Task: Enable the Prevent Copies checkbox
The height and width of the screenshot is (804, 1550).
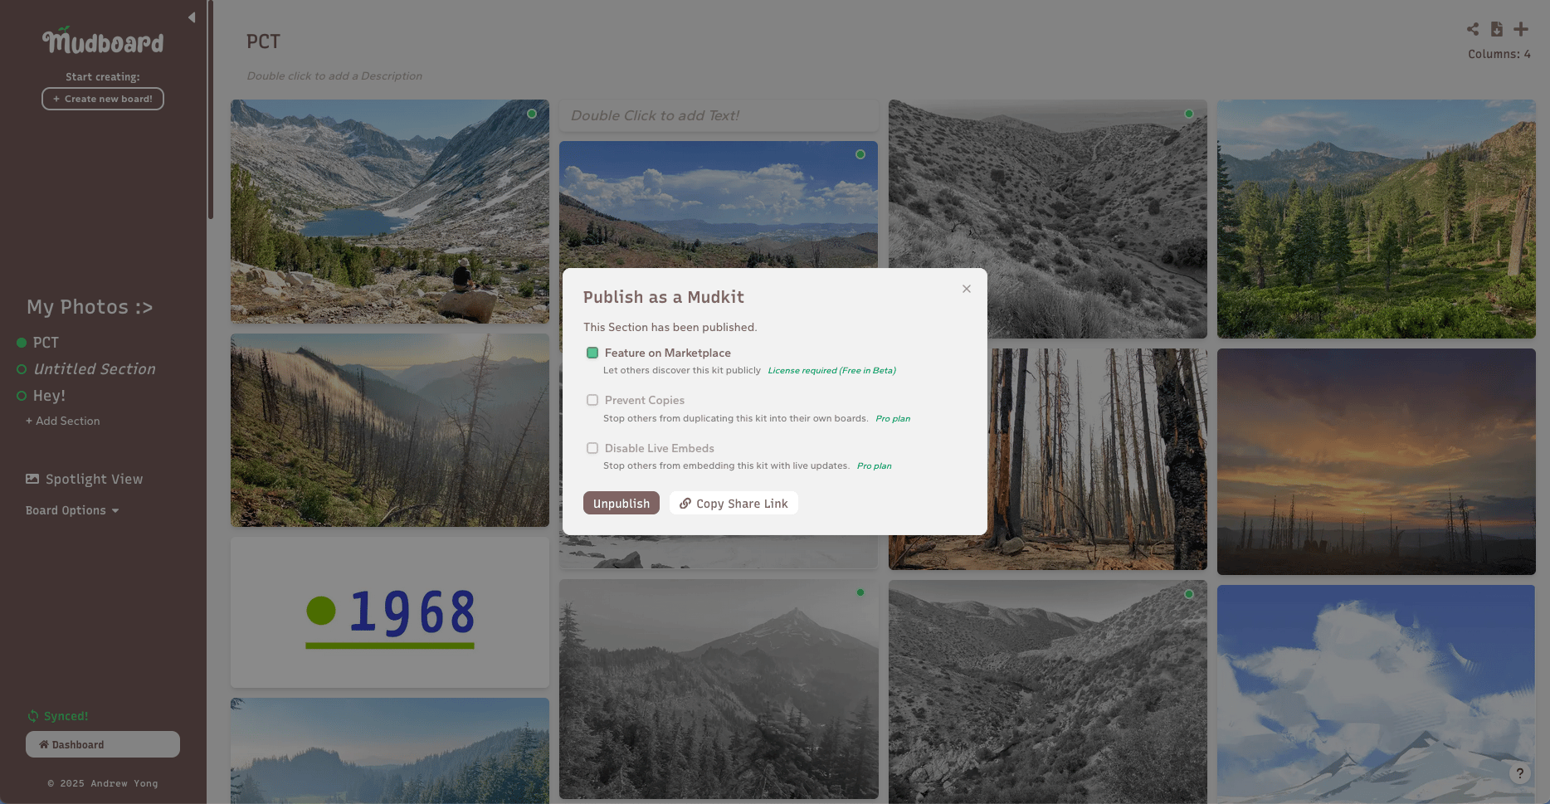Action: point(592,400)
